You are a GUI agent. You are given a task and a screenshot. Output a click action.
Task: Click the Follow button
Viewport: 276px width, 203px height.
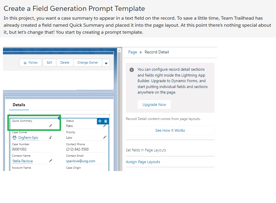(x=31, y=63)
